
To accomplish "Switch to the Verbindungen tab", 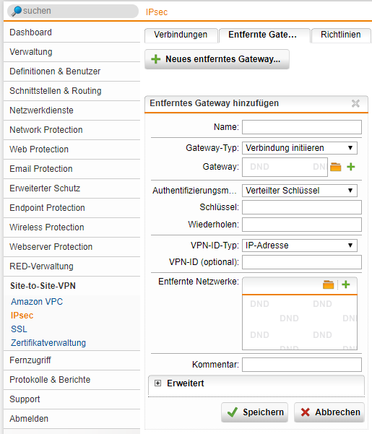I will point(181,35).
